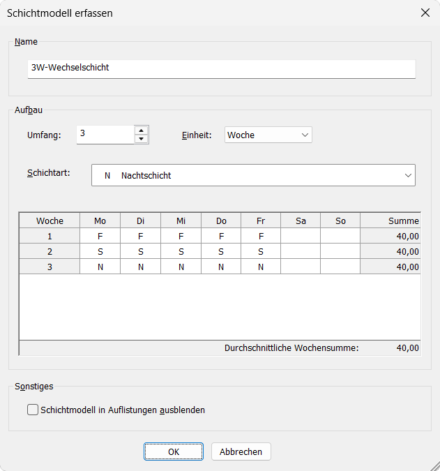The image size is (440, 471).
Task: Click the empty Saturday cell of week 3
Action: tap(301, 267)
